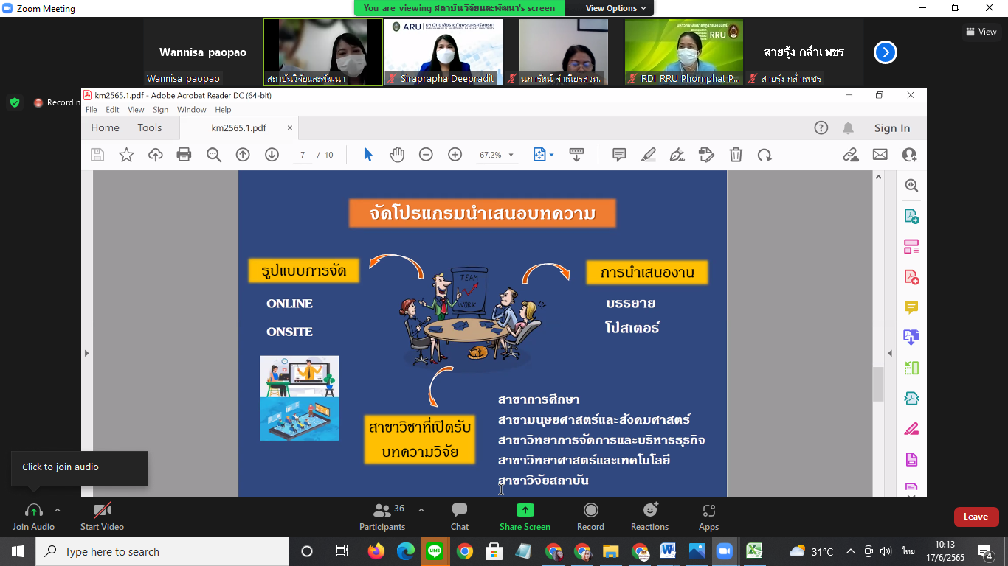This screenshot has width=1008, height=566.
Task: Open the Sign document pen icon
Action: coord(677,155)
